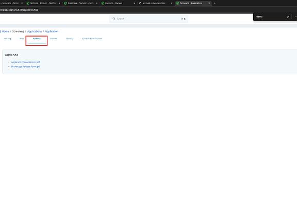The height and width of the screenshot is (223, 297).
Task: Open Applicant Consent Form.pdf link
Action: pyautogui.click(x=26, y=62)
